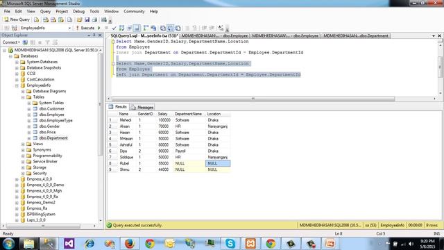Parse the query using the checkmark icon
This screenshot has height=250, width=444.
click(x=114, y=28)
